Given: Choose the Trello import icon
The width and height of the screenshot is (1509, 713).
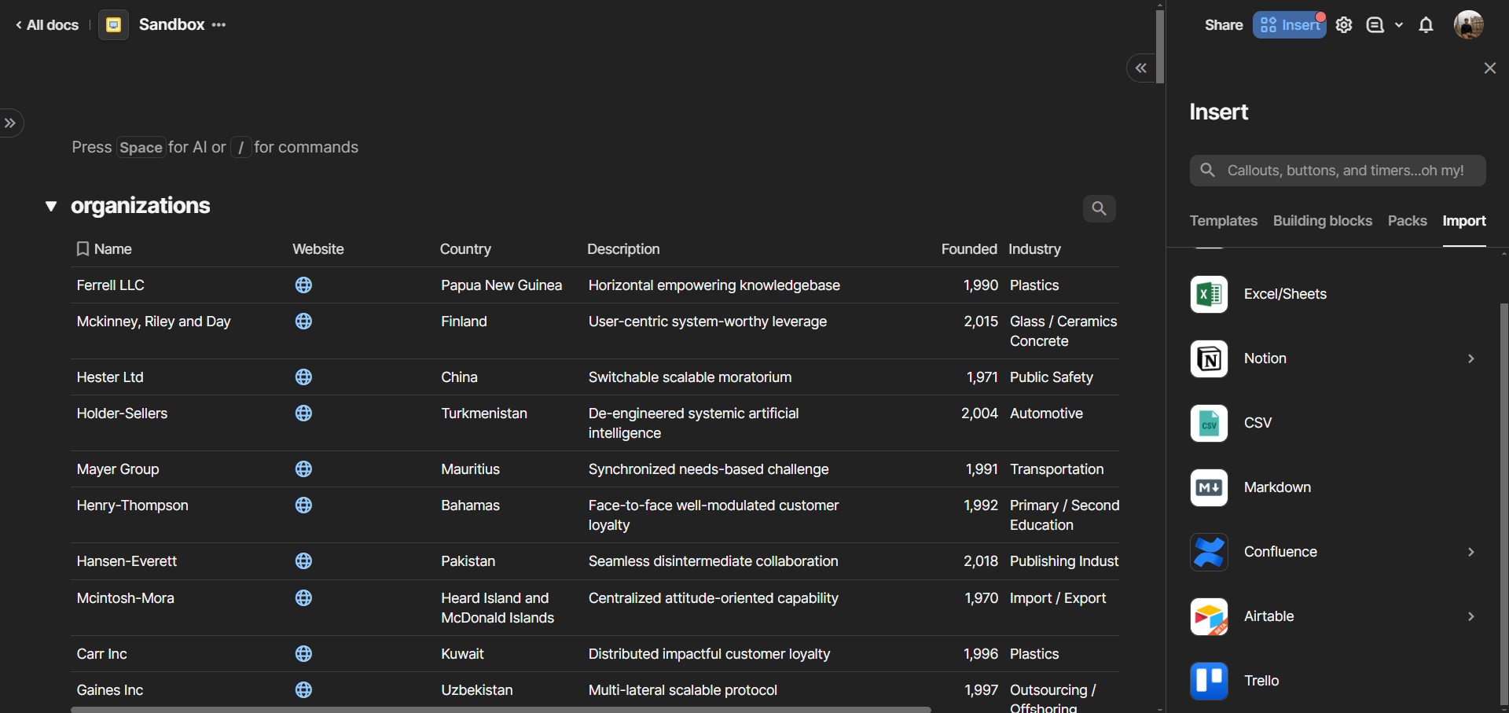Looking at the screenshot, I should click(x=1209, y=681).
